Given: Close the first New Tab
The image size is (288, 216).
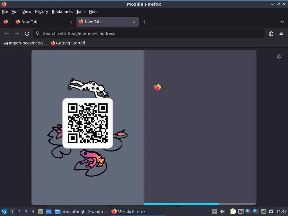Looking at the screenshot, I should tap(71, 22).
